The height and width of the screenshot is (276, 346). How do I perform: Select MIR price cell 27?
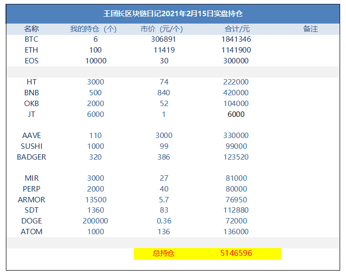click(164, 178)
